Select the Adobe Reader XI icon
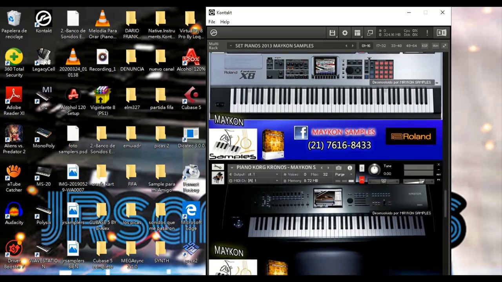Screen dimensions: 502x282 (x=14, y=101)
